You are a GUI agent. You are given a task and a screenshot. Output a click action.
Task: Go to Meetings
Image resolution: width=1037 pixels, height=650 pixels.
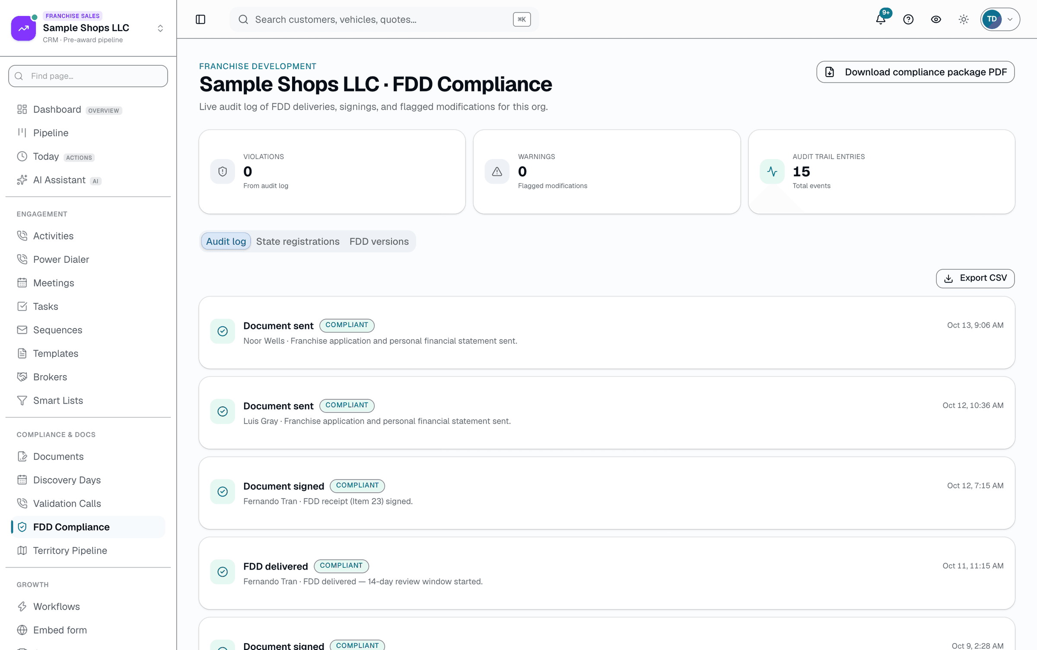tap(88, 283)
